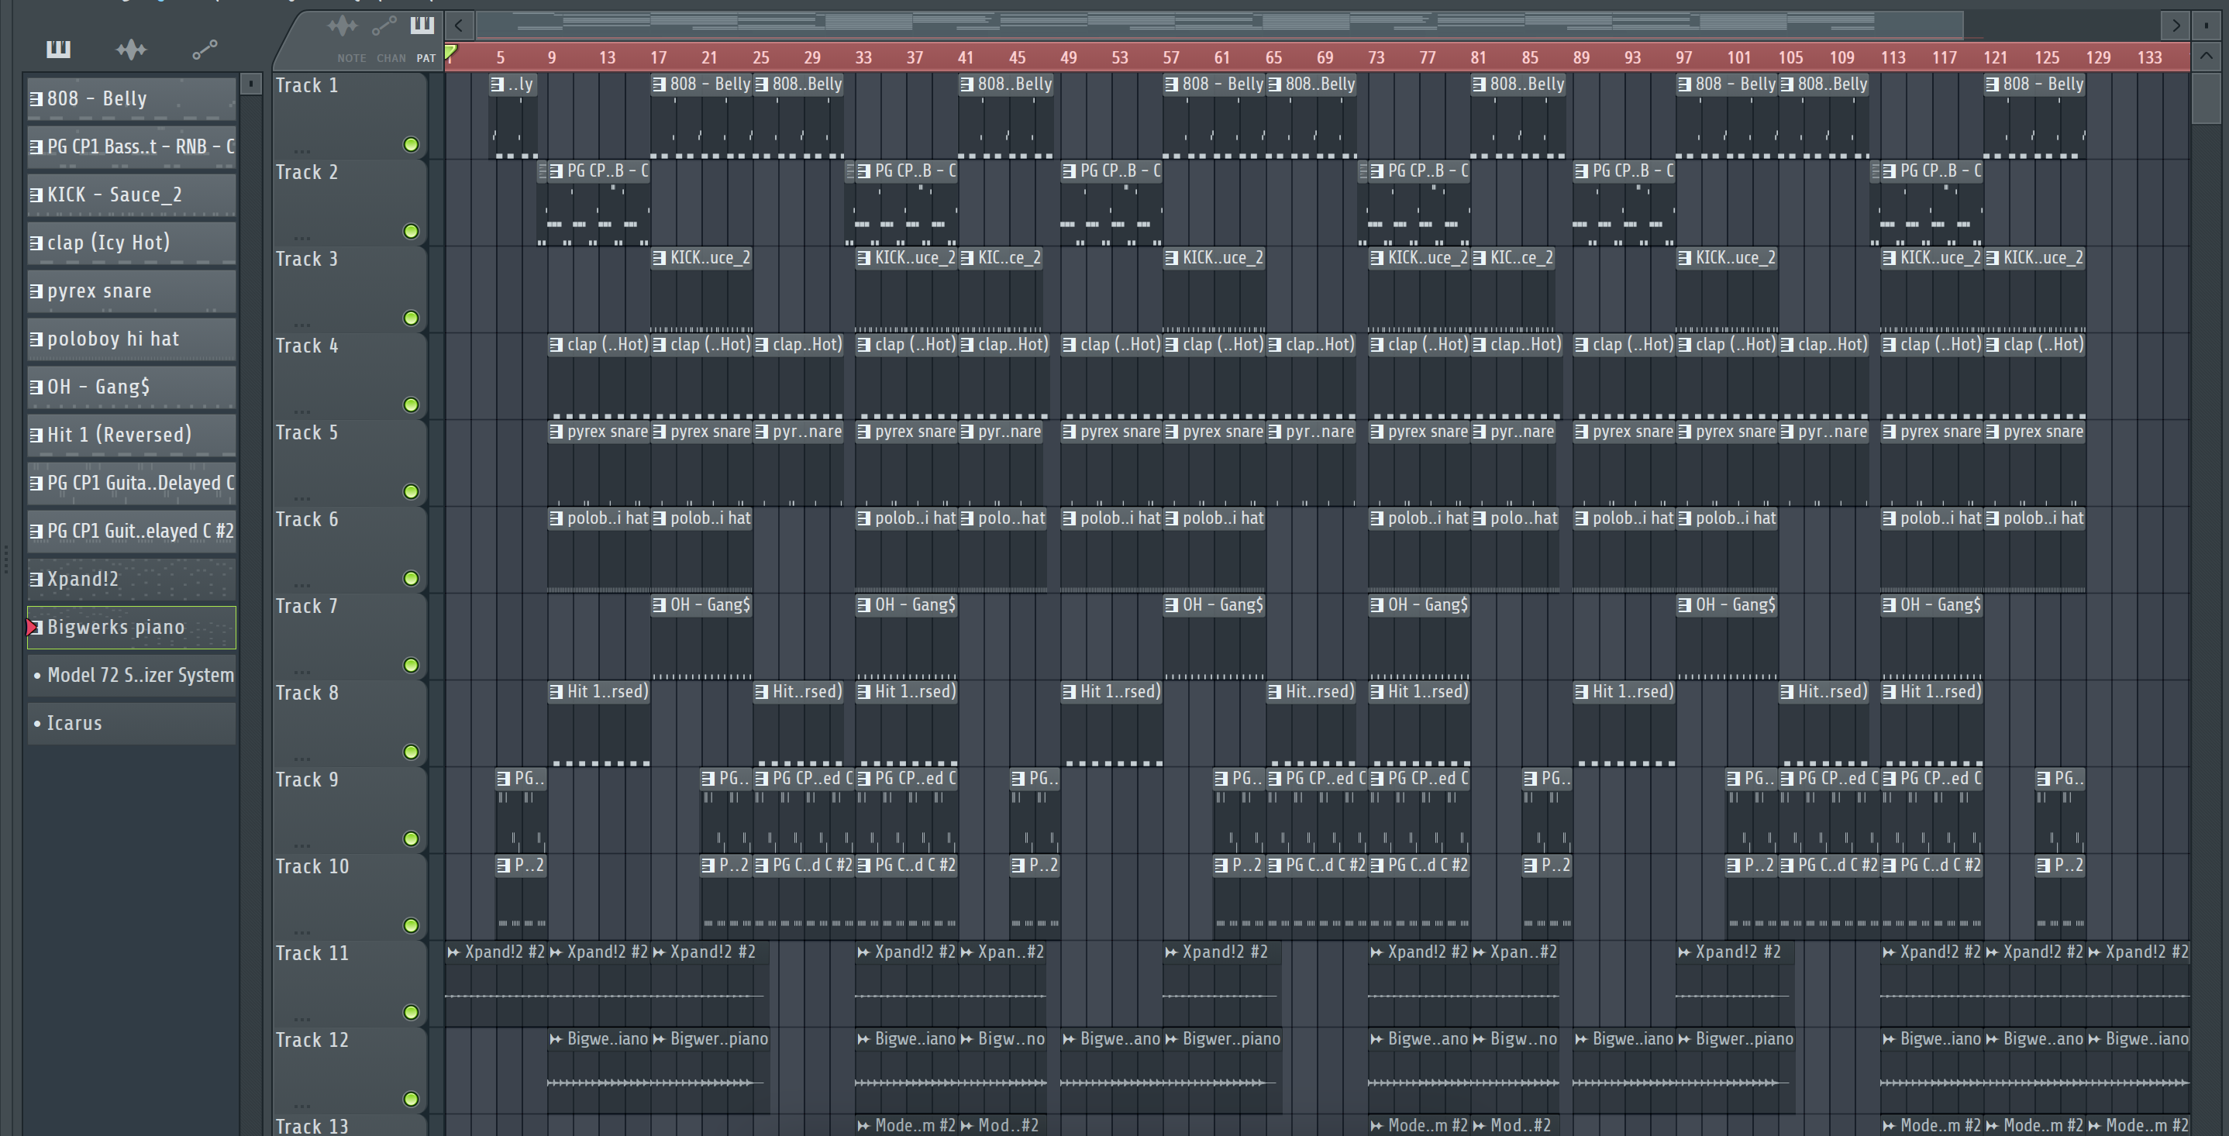The height and width of the screenshot is (1136, 2229).
Task: Switch picker focus to NOTE tab
Action: (x=351, y=58)
